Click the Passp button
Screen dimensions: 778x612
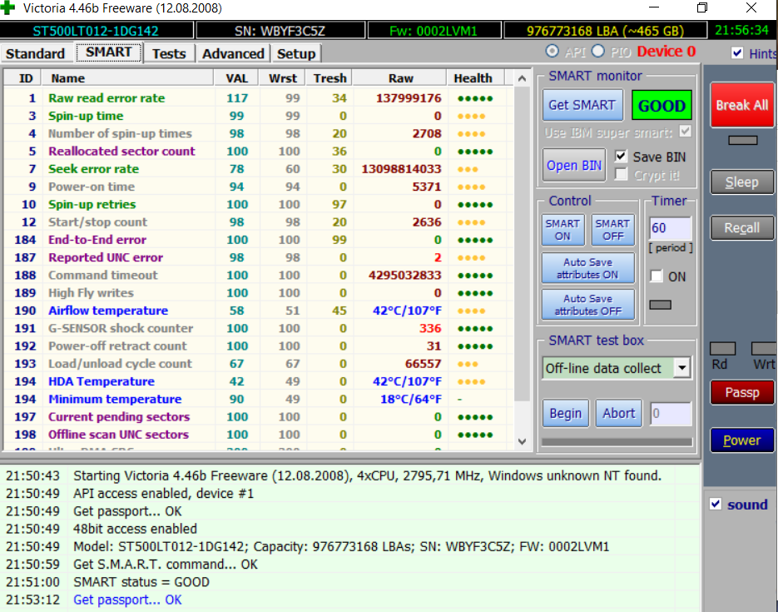coord(741,393)
